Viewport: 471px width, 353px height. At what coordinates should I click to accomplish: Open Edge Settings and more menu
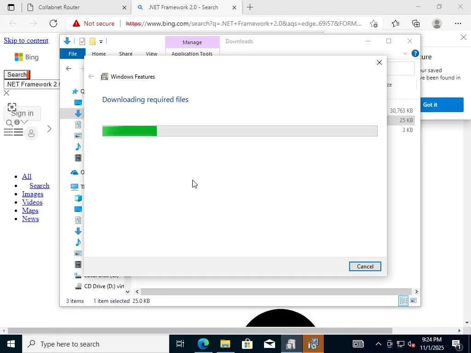458,23
